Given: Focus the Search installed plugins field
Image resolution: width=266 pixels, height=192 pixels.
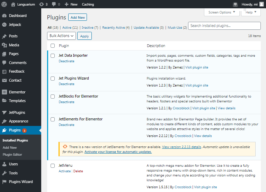Looking at the screenshot, I should coord(224,26).
